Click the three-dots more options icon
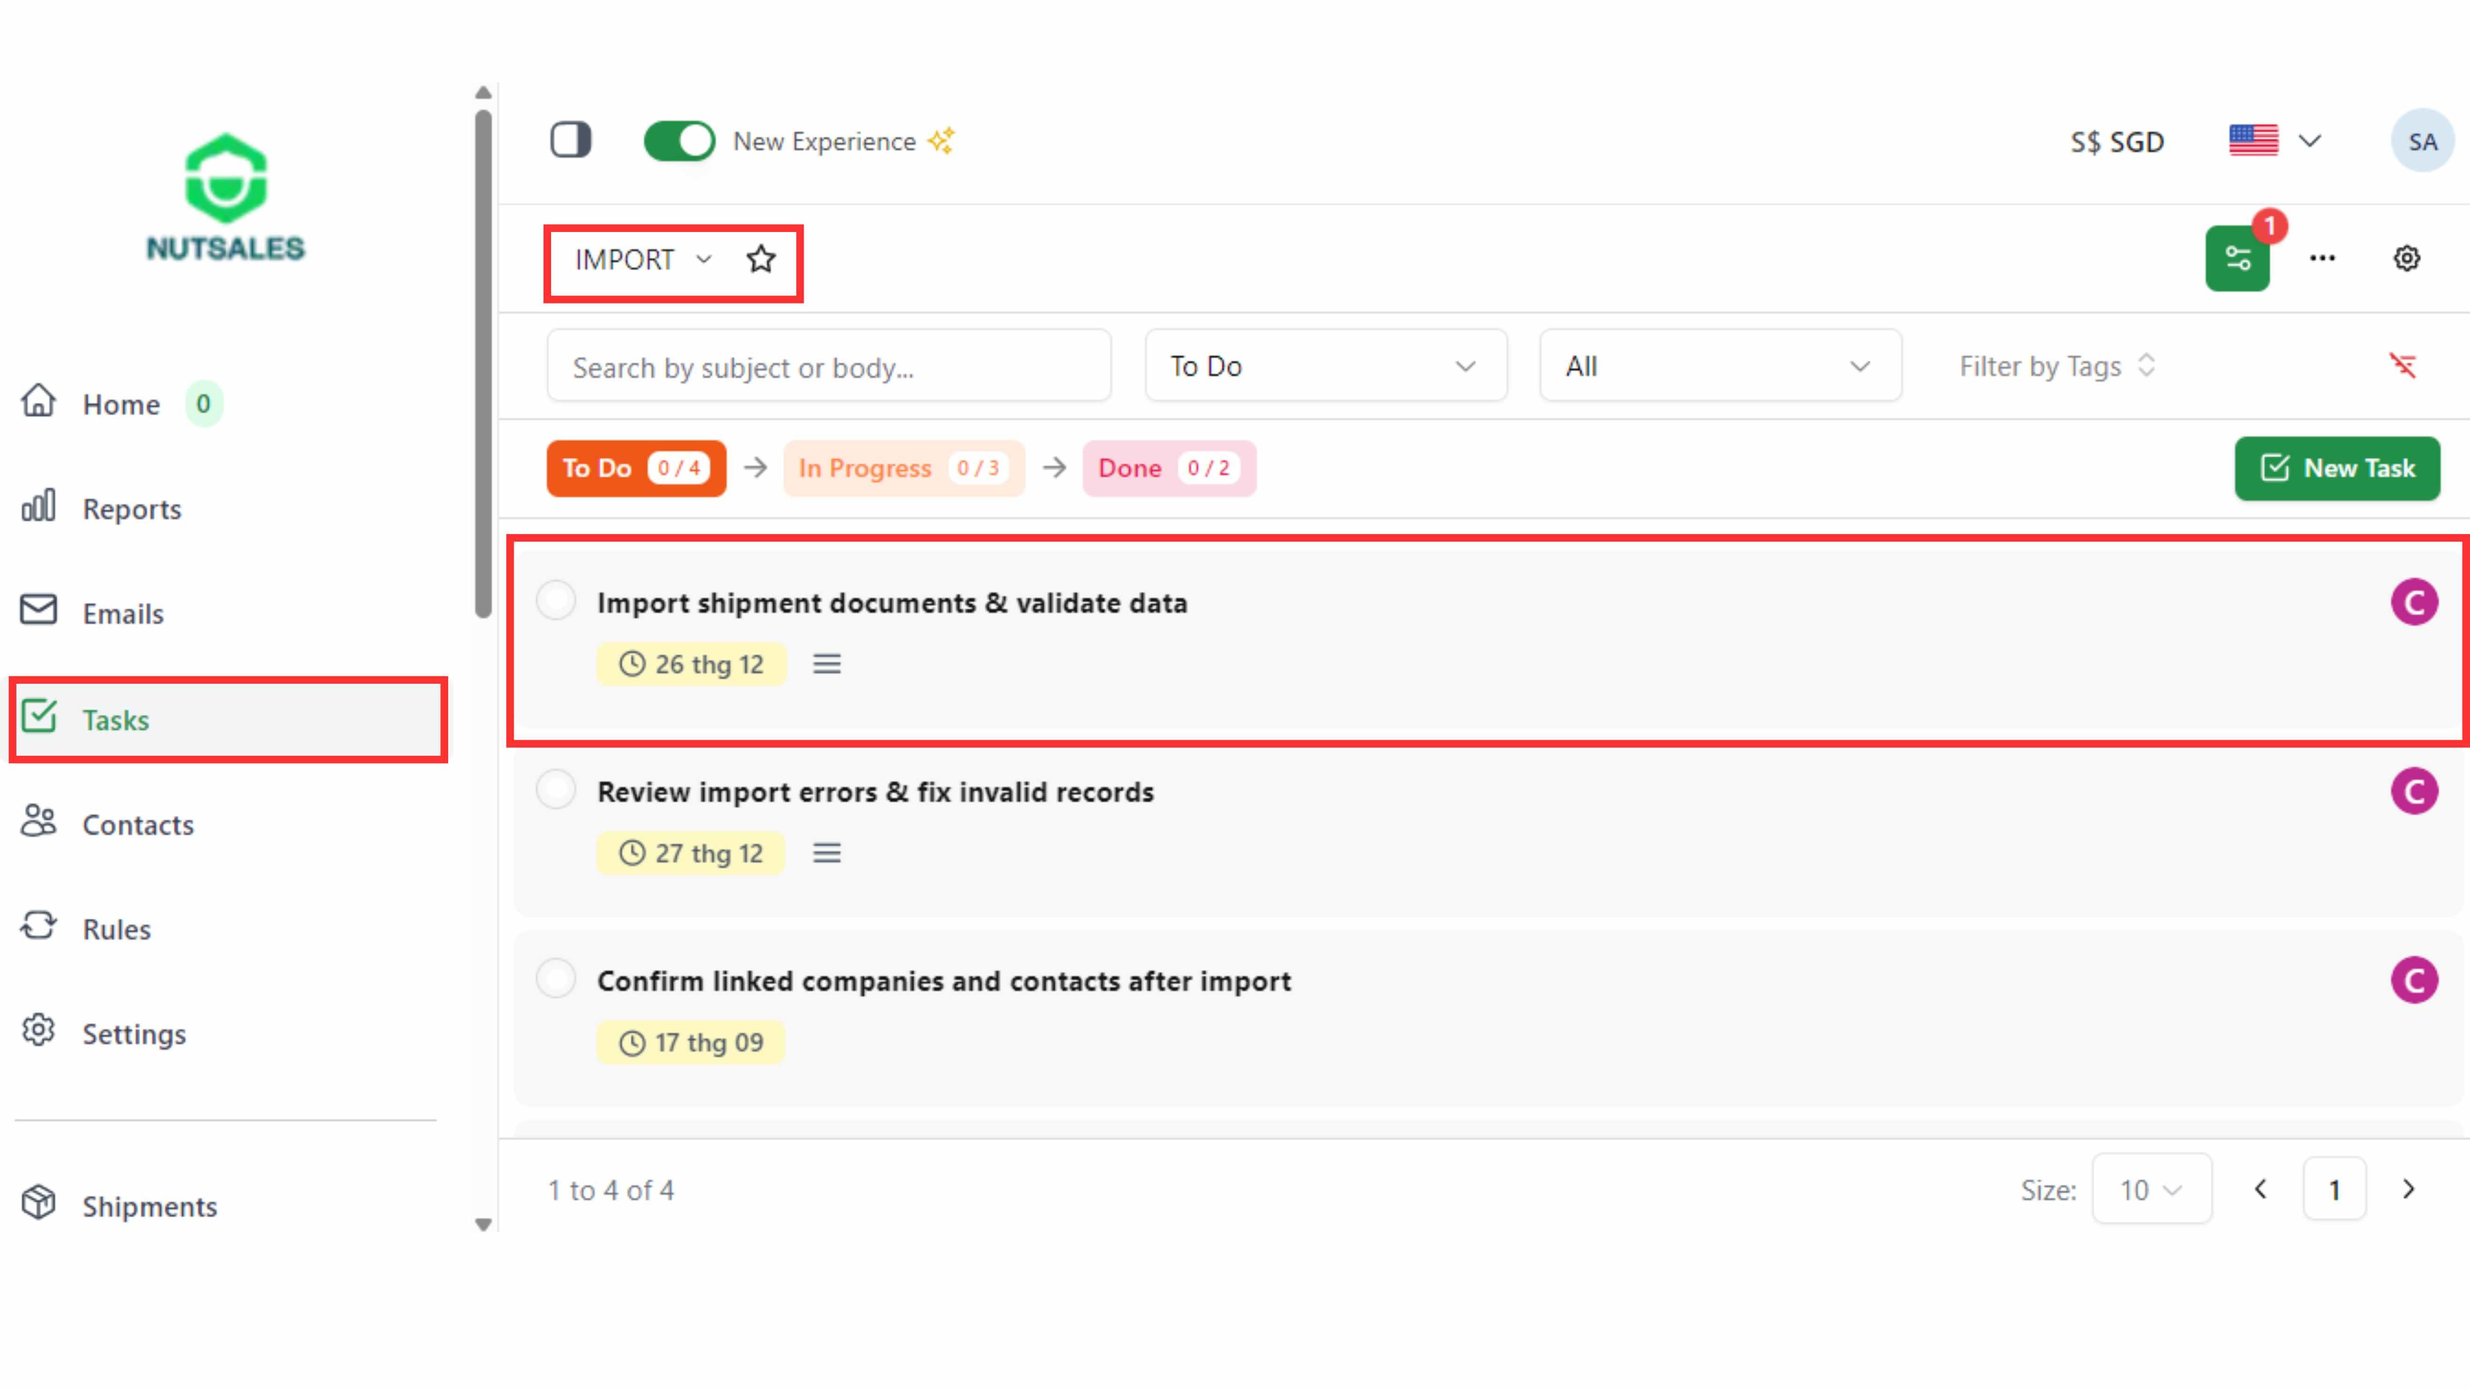 tap(2321, 259)
